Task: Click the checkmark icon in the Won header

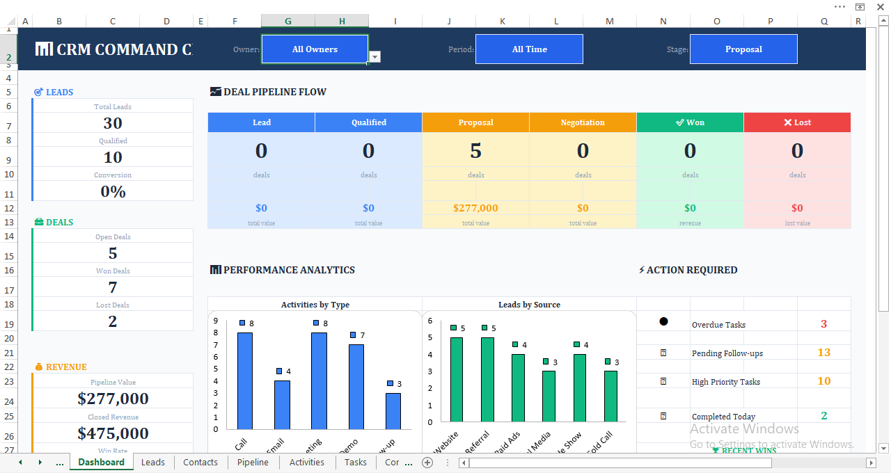Action: (x=680, y=122)
